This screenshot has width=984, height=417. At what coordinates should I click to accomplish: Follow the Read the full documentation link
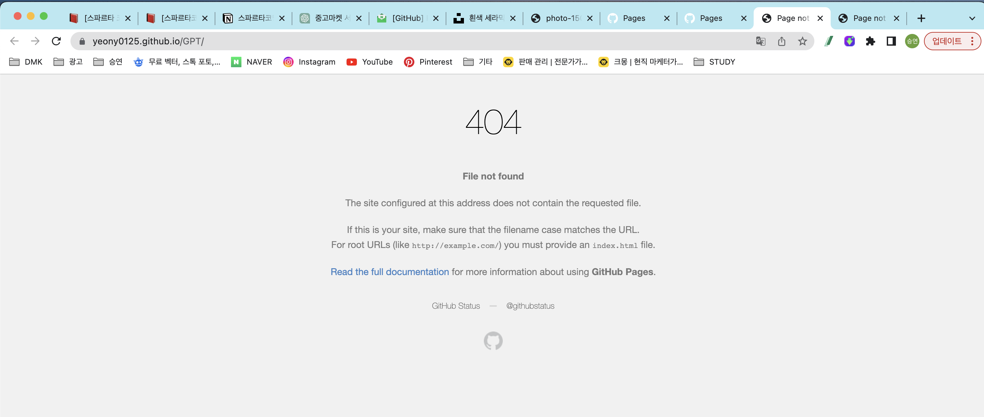click(x=390, y=272)
